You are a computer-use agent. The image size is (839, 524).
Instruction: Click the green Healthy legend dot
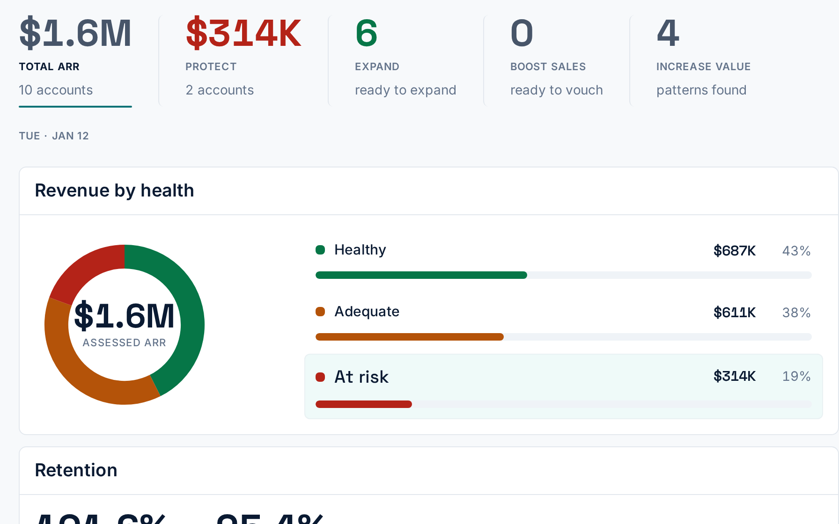pyautogui.click(x=320, y=250)
